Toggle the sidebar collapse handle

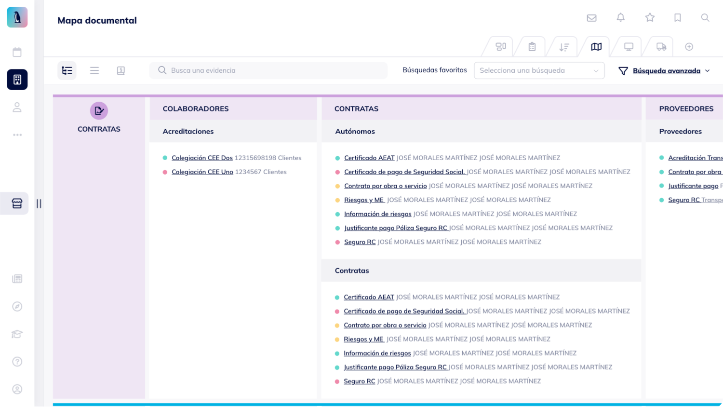(x=39, y=204)
